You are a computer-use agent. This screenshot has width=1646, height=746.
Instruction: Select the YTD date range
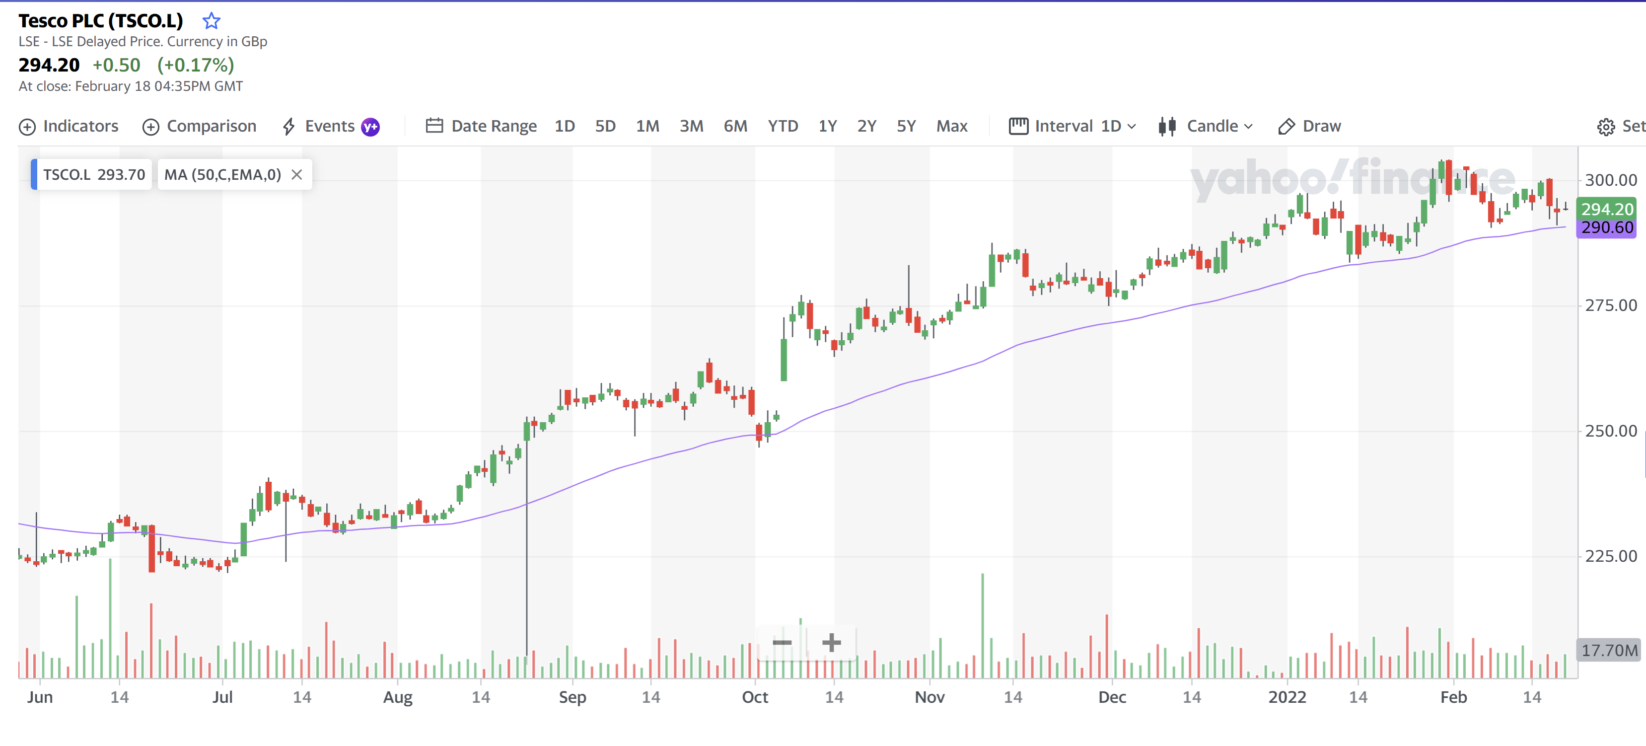coord(783,126)
